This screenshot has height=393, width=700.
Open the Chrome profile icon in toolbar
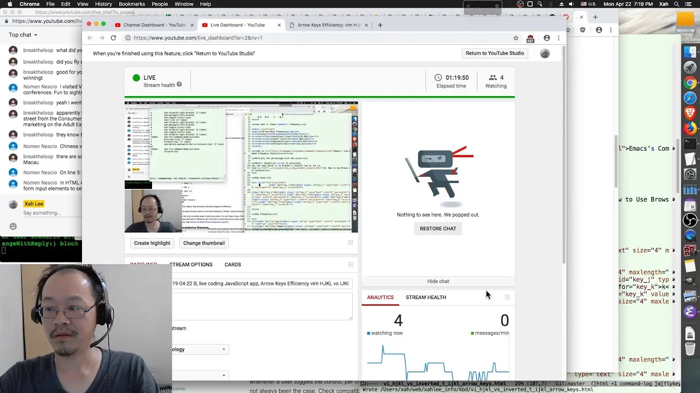(546, 38)
